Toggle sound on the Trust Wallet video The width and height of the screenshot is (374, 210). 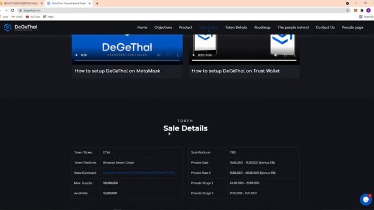(275, 55)
